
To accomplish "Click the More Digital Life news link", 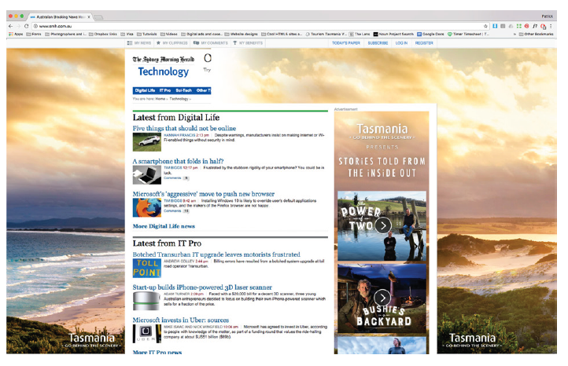I will 164,226.
